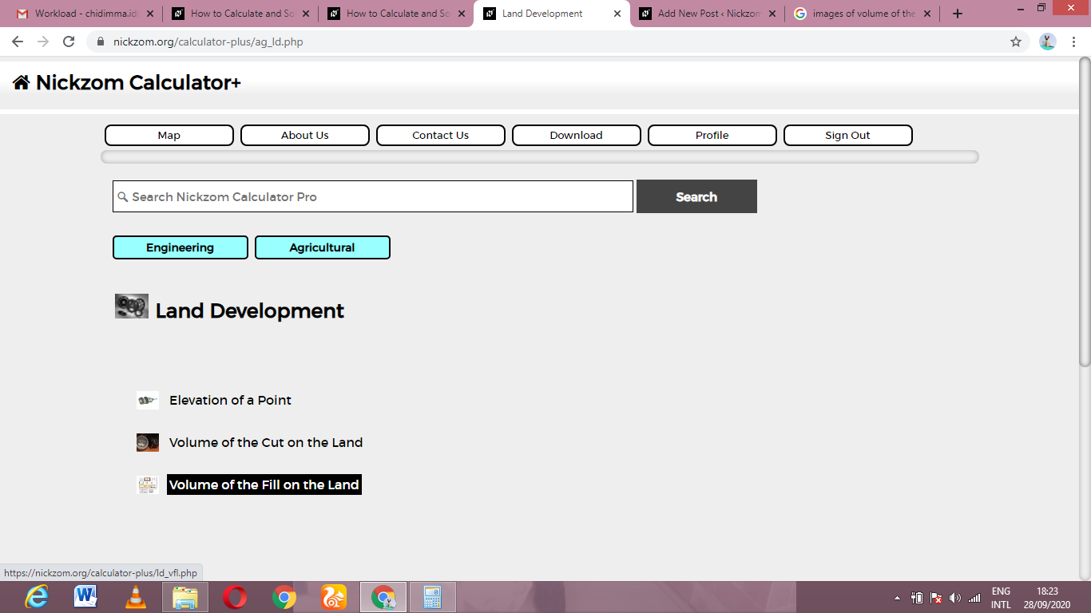Click the Land Development gear icon

click(x=132, y=306)
